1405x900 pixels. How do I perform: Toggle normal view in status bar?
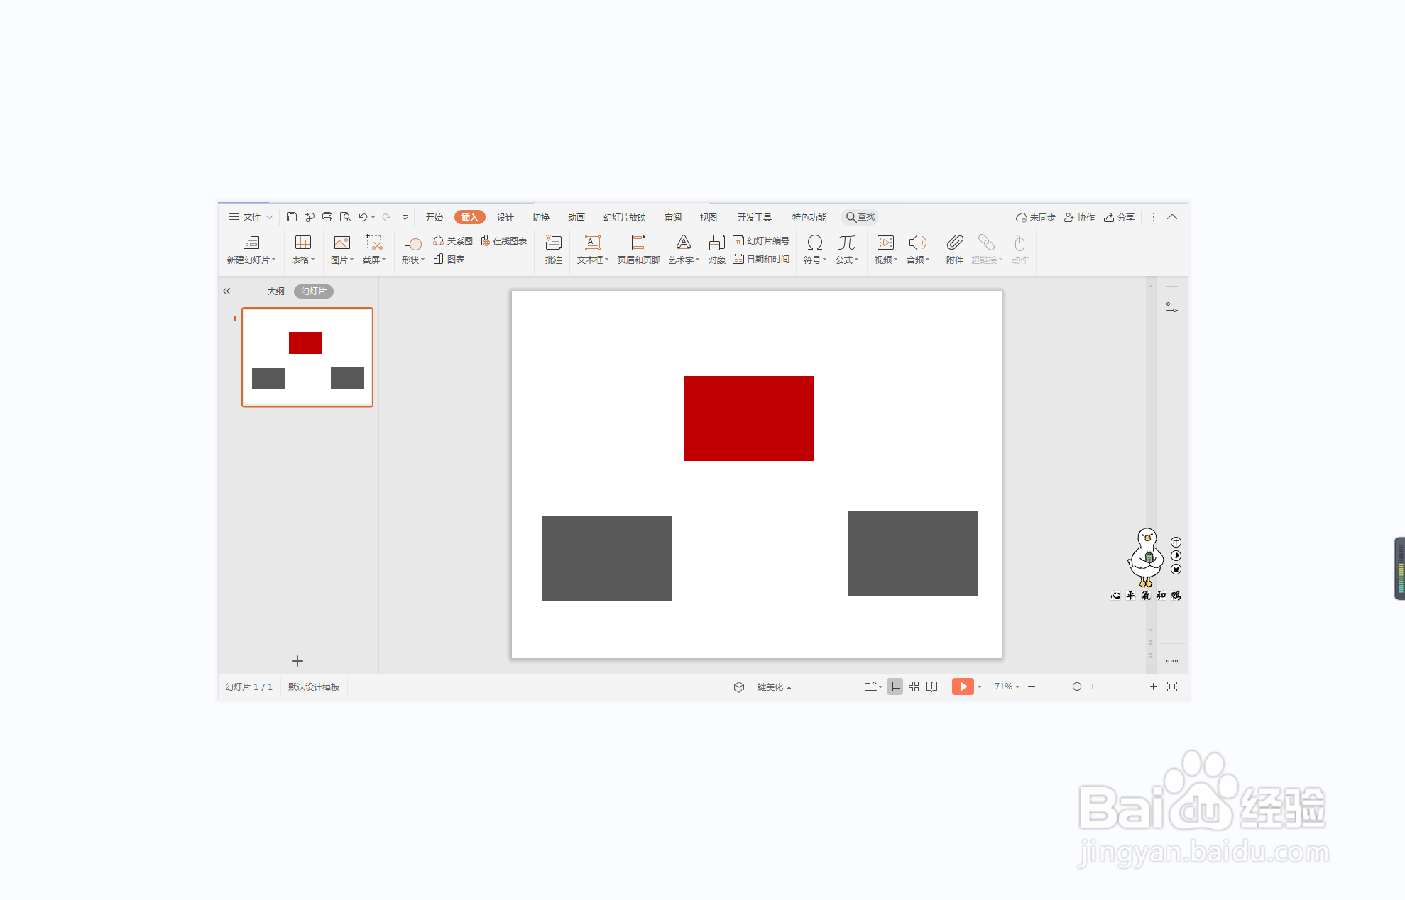tap(895, 687)
